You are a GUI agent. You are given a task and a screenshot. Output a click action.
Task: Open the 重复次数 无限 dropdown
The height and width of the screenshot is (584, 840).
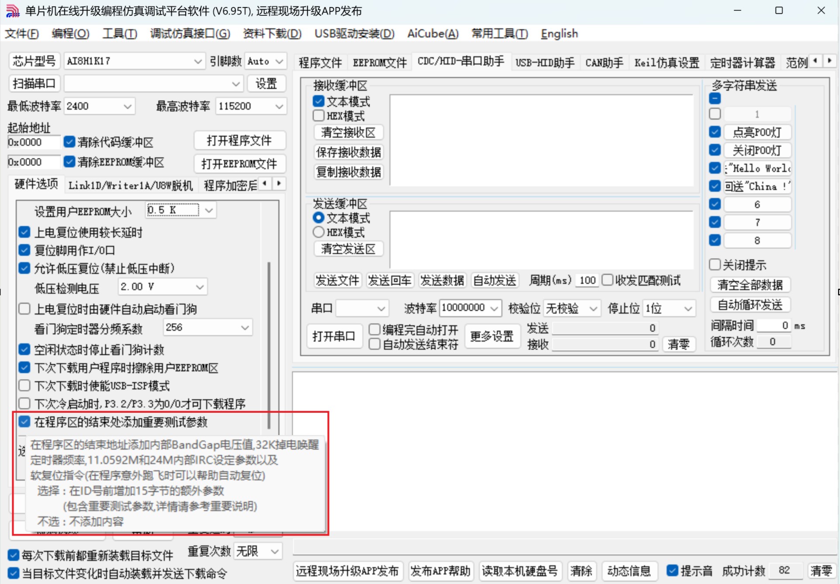(x=275, y=552)
